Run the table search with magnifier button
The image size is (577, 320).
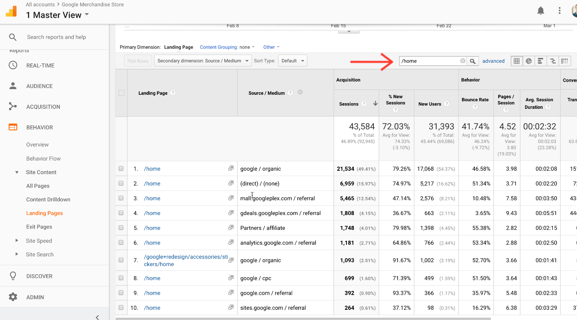pyautogui.click(x=473, y=61)
